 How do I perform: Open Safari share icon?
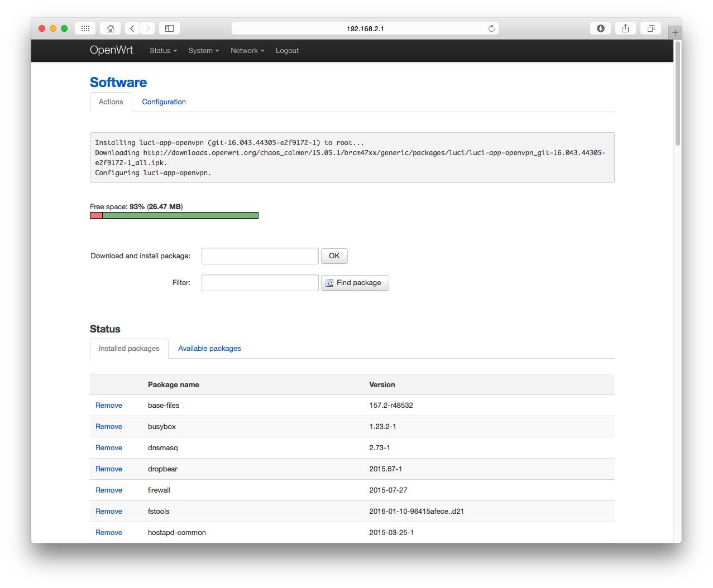625,28
